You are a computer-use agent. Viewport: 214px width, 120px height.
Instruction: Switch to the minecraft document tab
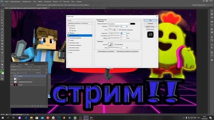[79, 8]
